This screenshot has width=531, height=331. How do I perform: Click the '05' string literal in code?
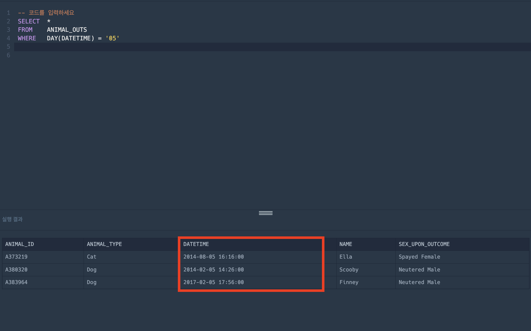point(112,38)
